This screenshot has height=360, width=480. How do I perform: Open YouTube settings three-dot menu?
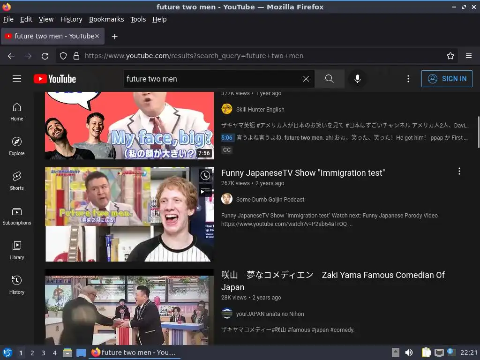[408, 79]
